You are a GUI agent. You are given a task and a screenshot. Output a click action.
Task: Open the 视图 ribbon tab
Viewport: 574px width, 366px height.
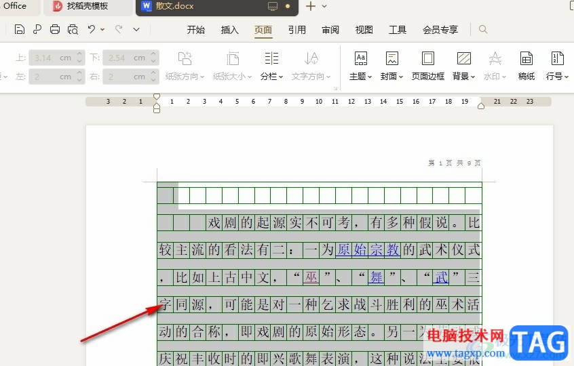[x=364, y=30]
